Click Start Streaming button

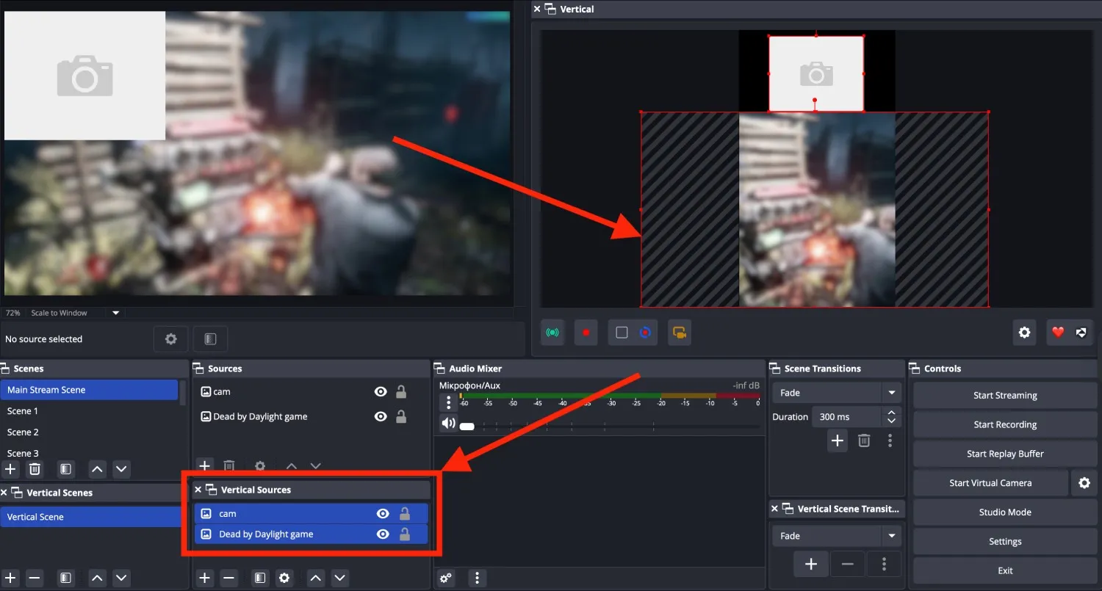[1005, 395]
